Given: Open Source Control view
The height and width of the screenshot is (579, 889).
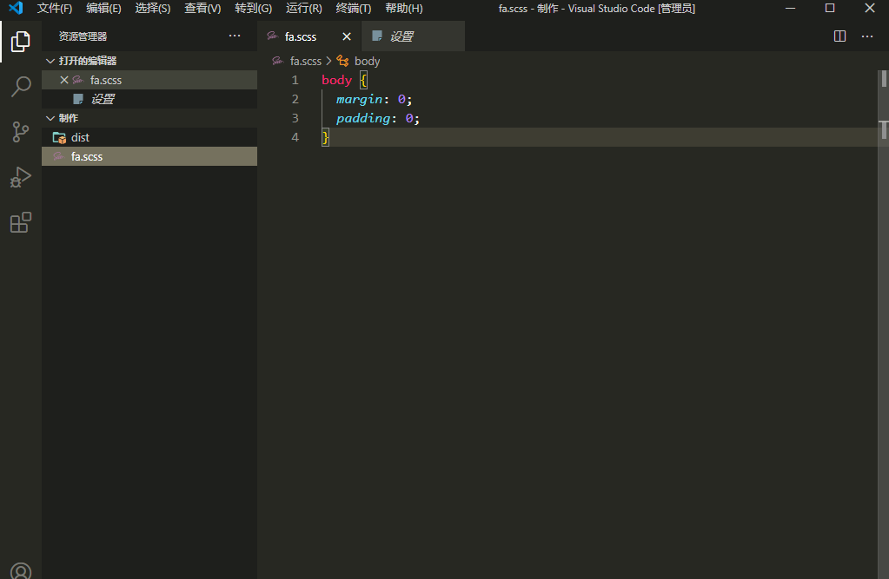Looking at the screenshot, I should [x=20, y=131].
